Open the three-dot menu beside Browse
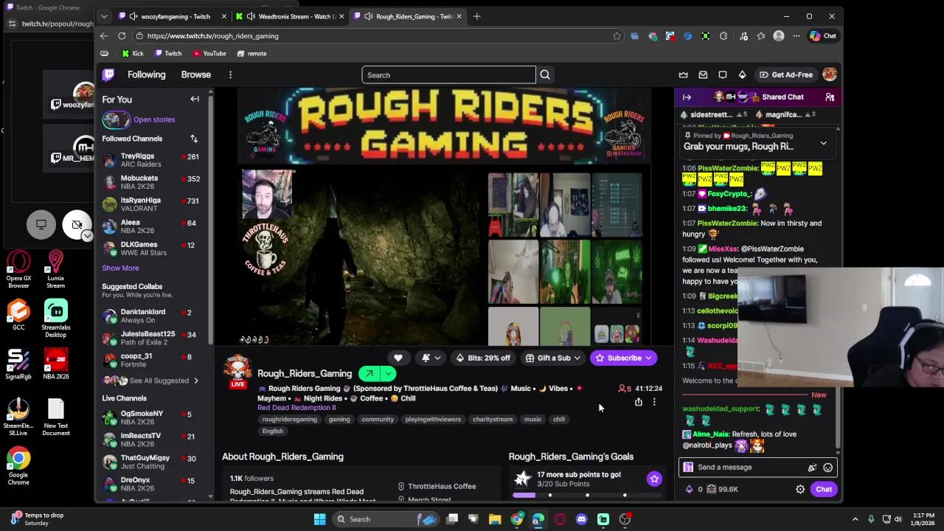The width and height of the screenshot is (944, 531). 230,74
